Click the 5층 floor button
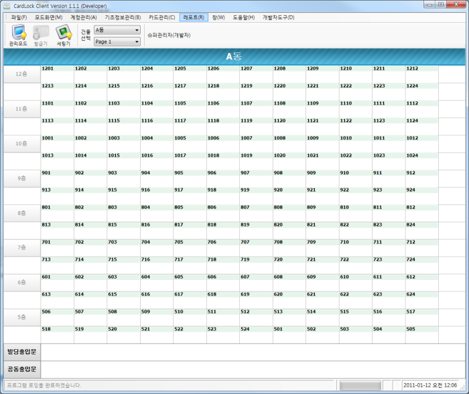The image size is (469, 394). 22,317
